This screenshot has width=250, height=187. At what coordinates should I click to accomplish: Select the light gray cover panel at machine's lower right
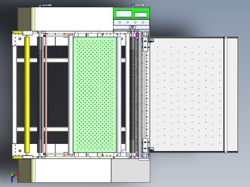point(131,171)
